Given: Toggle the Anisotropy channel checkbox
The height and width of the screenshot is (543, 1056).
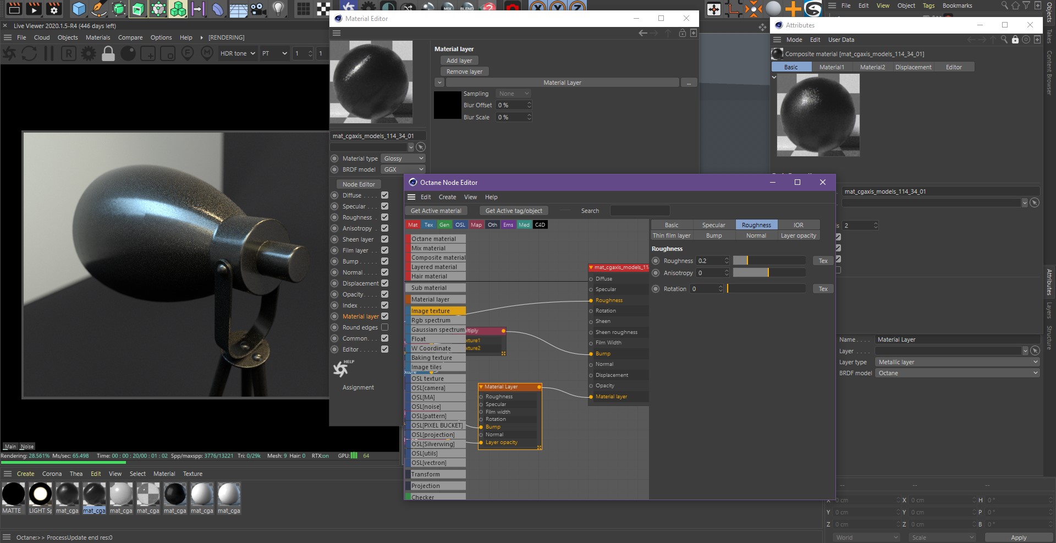Looking at the screenshot, I should [x=385, y=228].
